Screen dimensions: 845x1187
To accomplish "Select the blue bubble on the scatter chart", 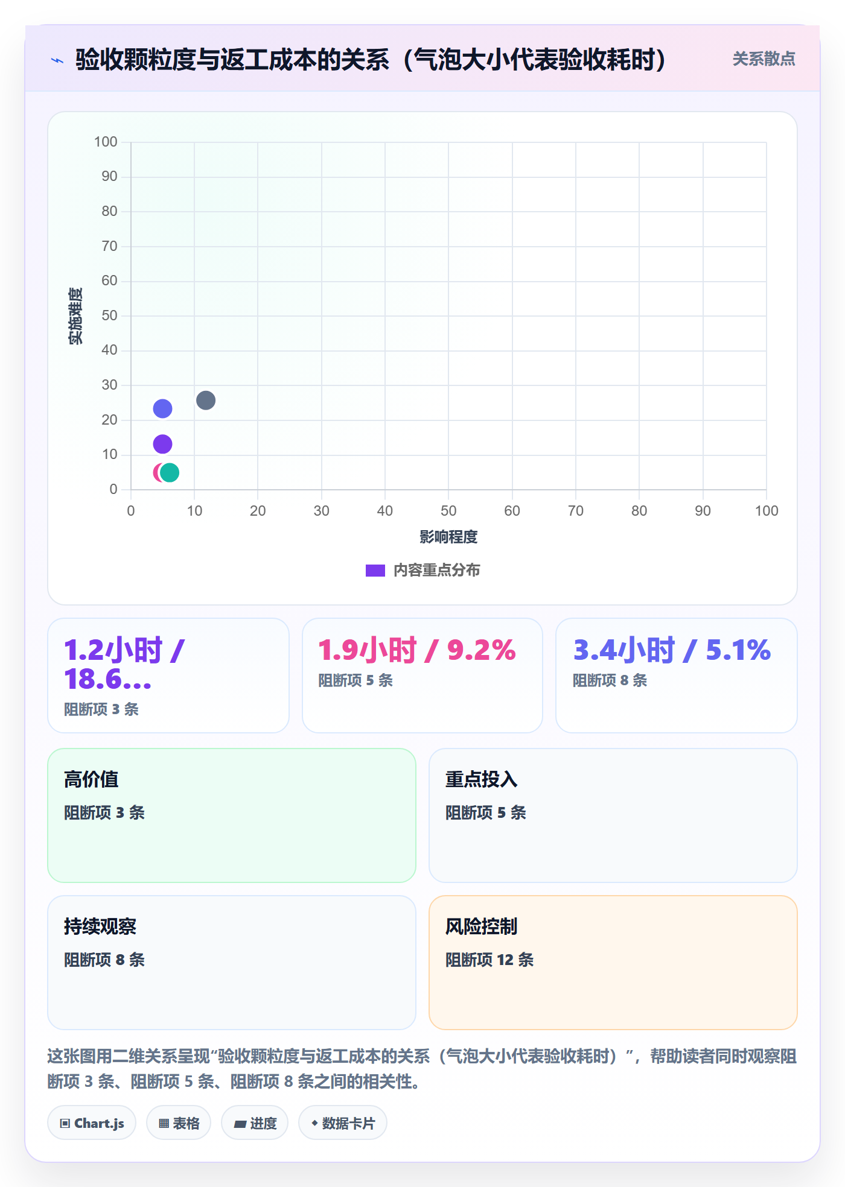I will pos(162,409).
